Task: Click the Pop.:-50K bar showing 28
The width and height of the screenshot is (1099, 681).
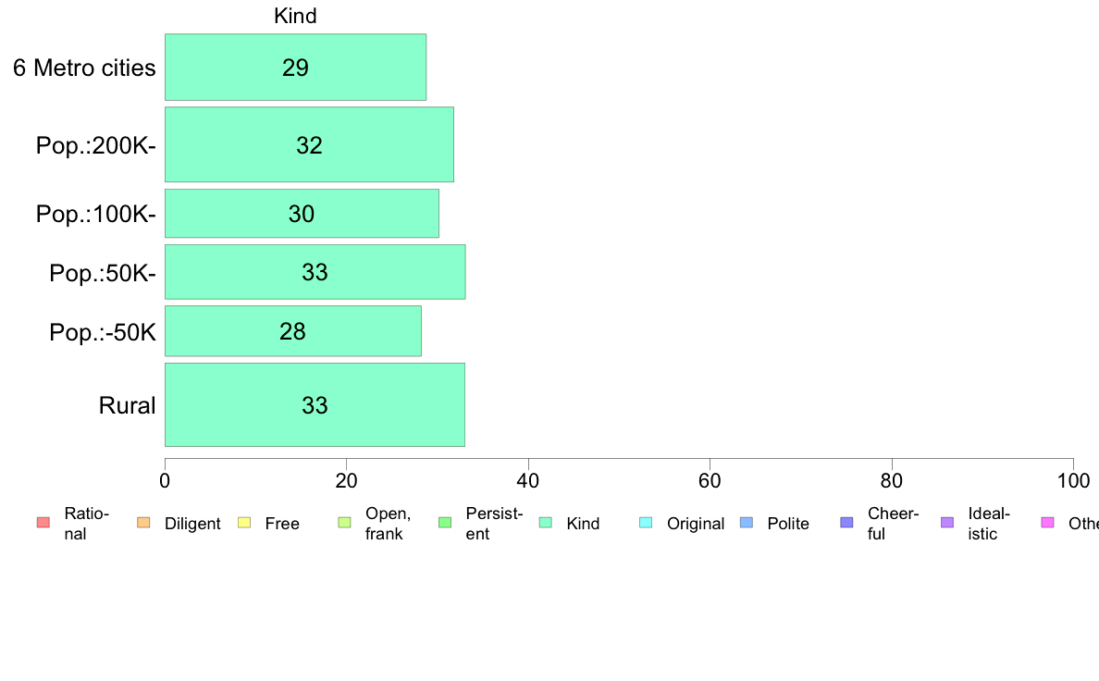Action: (x=293, y=331)
